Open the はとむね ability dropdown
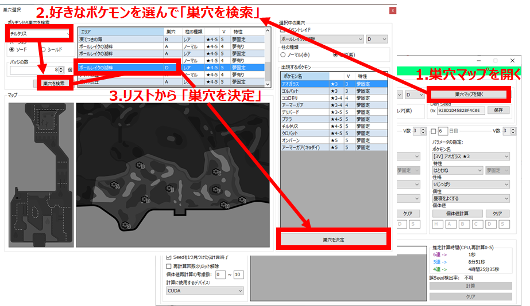530x306 pixels. click(x=457, y=170)
